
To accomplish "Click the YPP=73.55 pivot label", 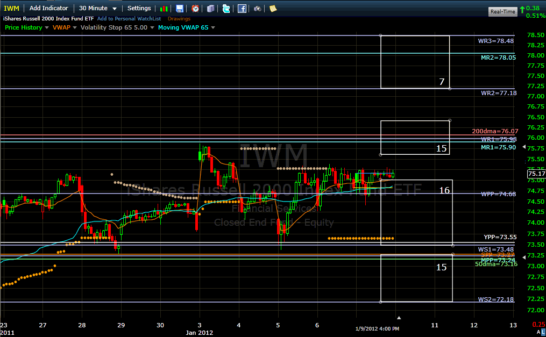I will (500, 237).
